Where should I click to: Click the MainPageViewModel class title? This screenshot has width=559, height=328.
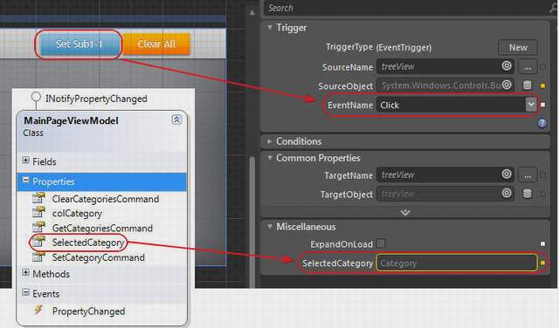pos(71,120)
